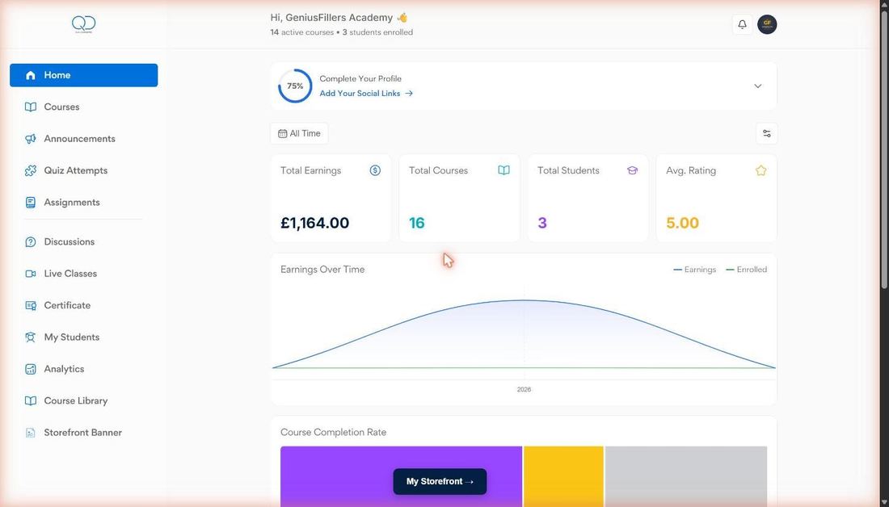This screenshot has height=507, width=889.
Task: Open the All Time date range dropdown
Action: click(299, 134)
